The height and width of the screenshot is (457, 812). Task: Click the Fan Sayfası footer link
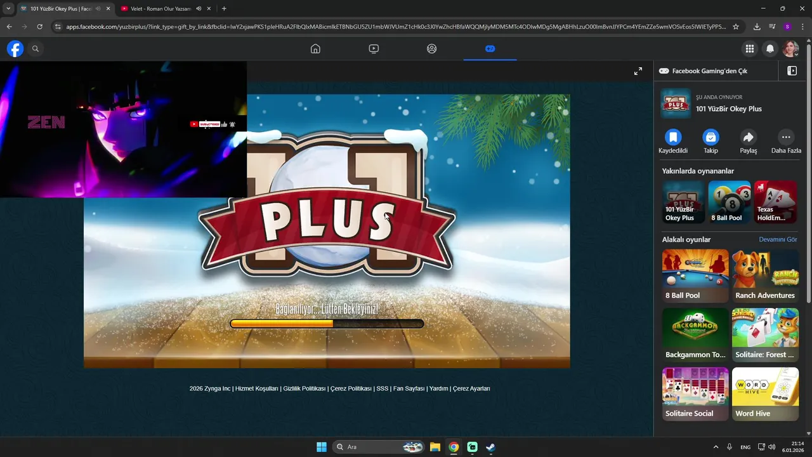point(409,388)
